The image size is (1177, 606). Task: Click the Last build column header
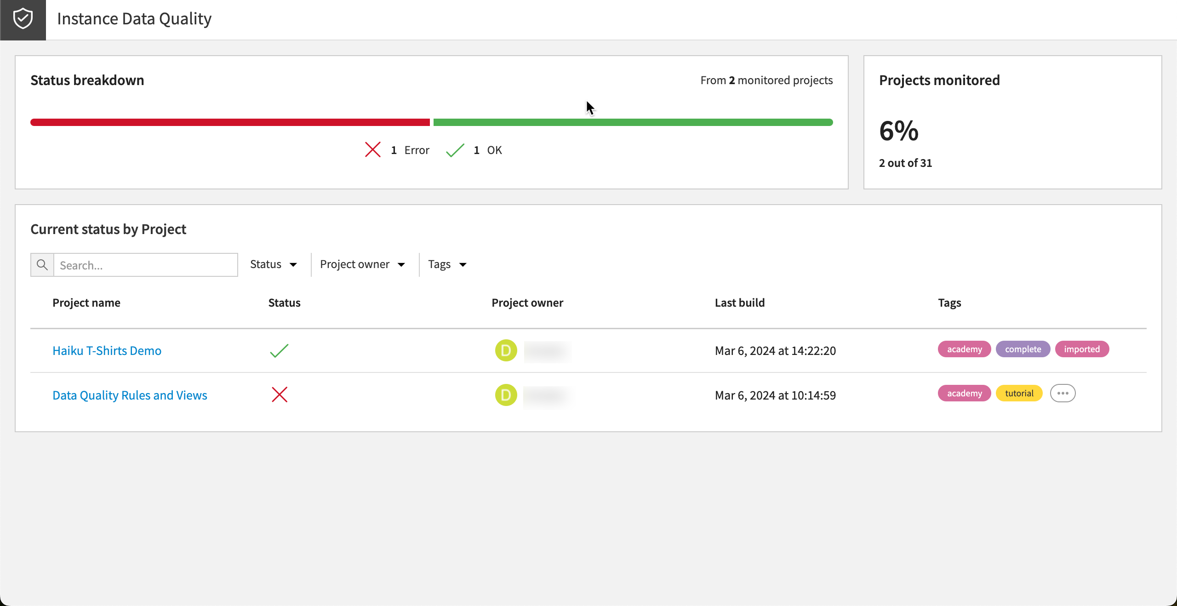[x=740, y=303]
